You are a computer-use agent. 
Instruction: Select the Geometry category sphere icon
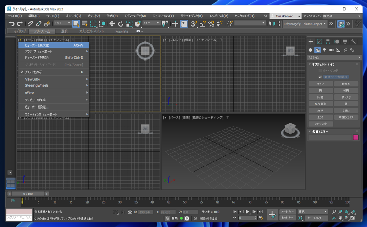tap(311, 50)
